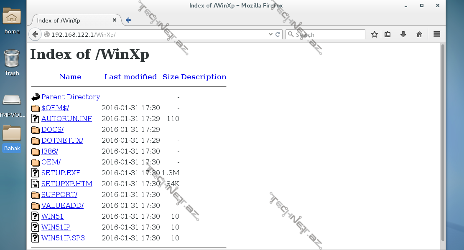Viewport: 464px width, 250px height.
Task: Click the bookmark star icon
Action: click(x=375, y=35)
